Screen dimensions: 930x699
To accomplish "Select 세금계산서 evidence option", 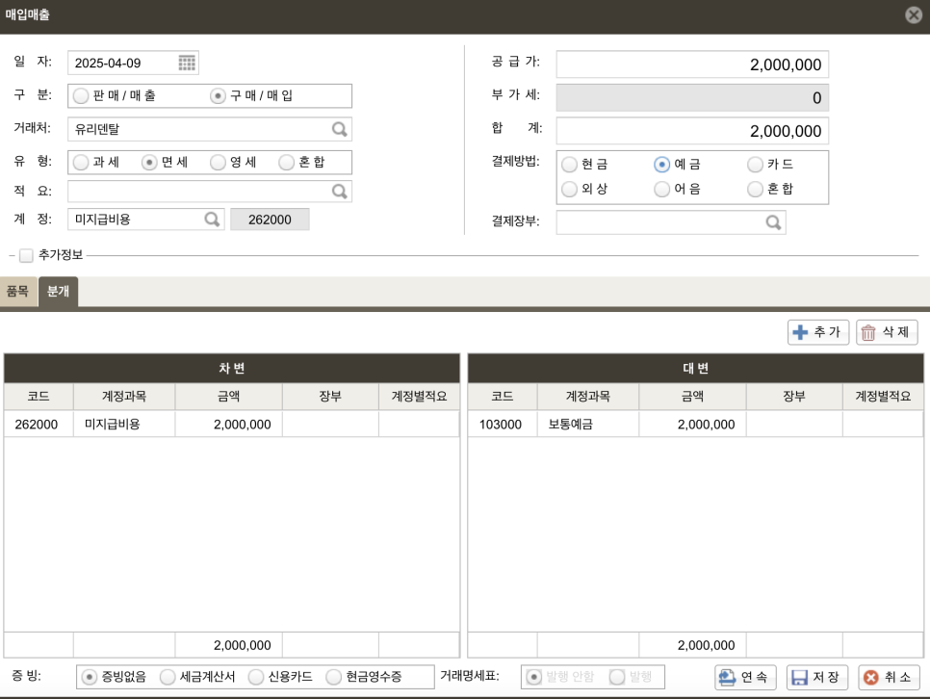I will (x=168, y=677).
